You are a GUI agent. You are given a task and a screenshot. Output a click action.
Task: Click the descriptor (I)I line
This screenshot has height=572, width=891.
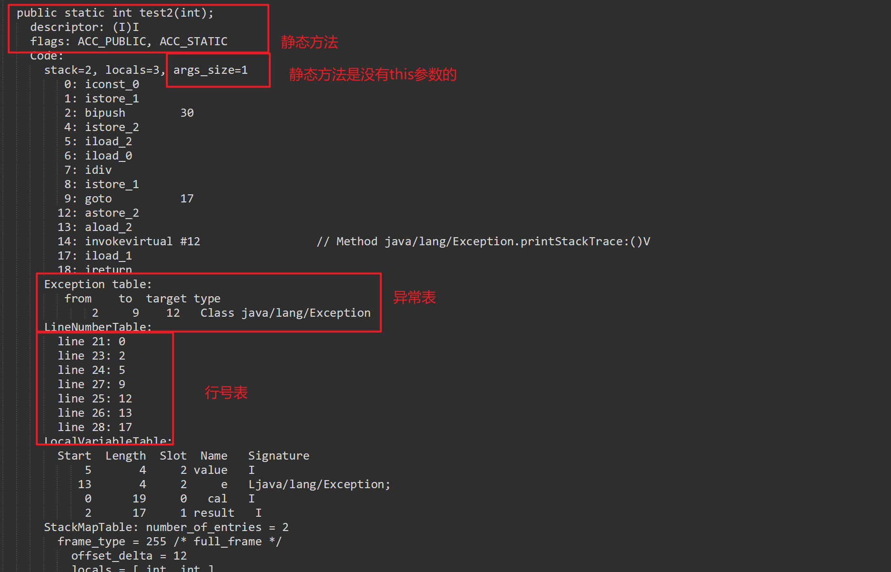(84, 27)
